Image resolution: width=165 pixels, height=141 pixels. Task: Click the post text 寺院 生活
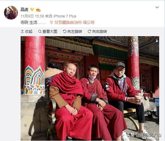(x=29, y=22)
